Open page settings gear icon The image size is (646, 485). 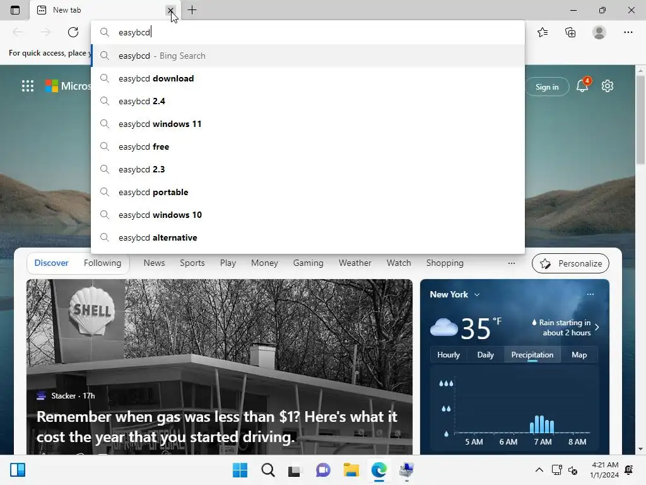(608, 86)
